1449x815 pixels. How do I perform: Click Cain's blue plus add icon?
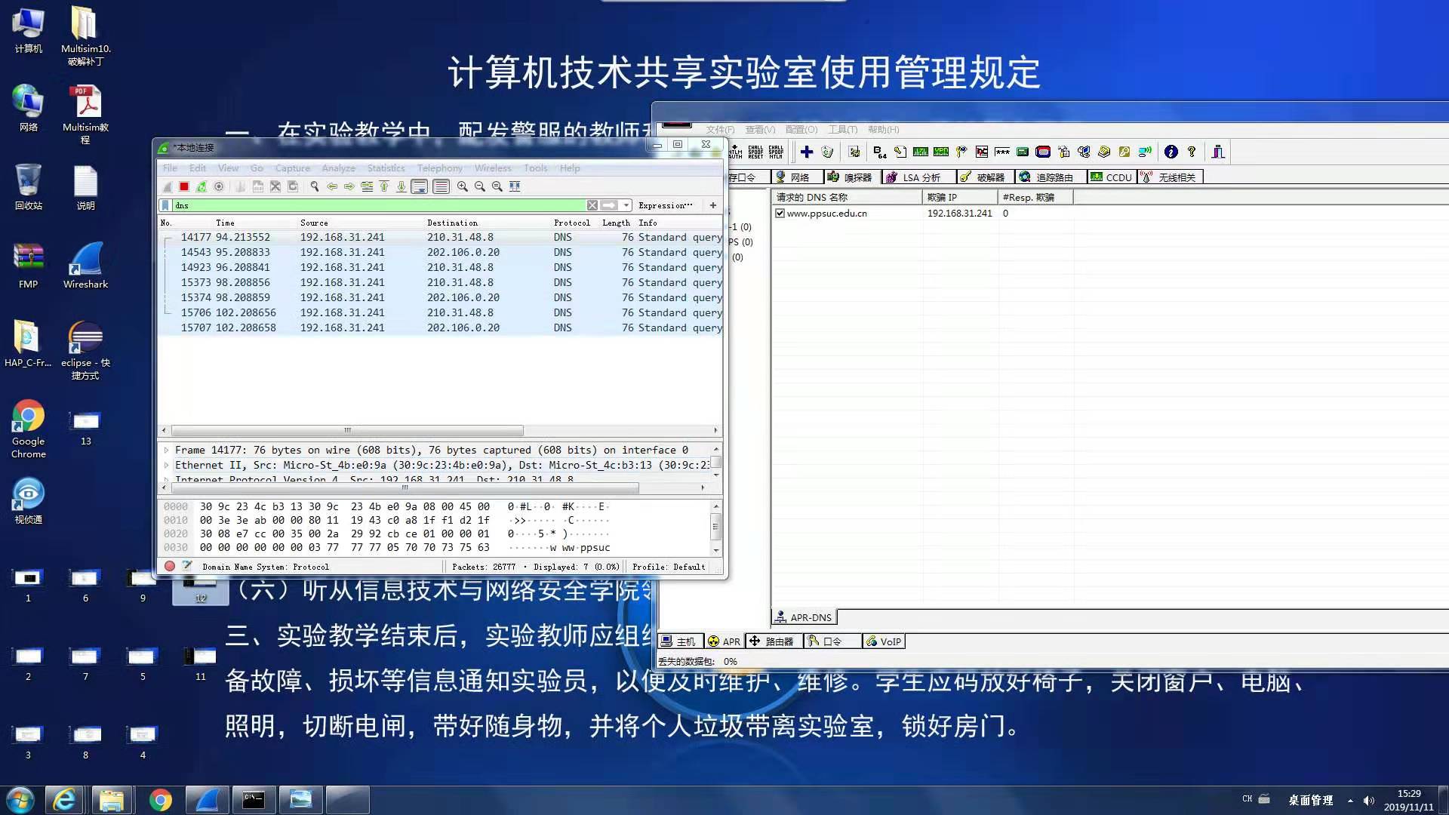[807, 152]
